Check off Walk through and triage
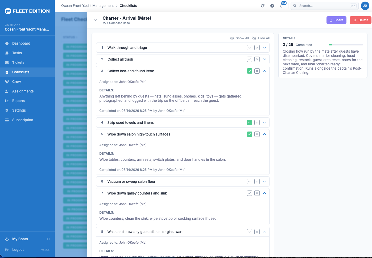The width and height of the screenshot is (372, 258). pyautogui.click(x=250, y=48)
